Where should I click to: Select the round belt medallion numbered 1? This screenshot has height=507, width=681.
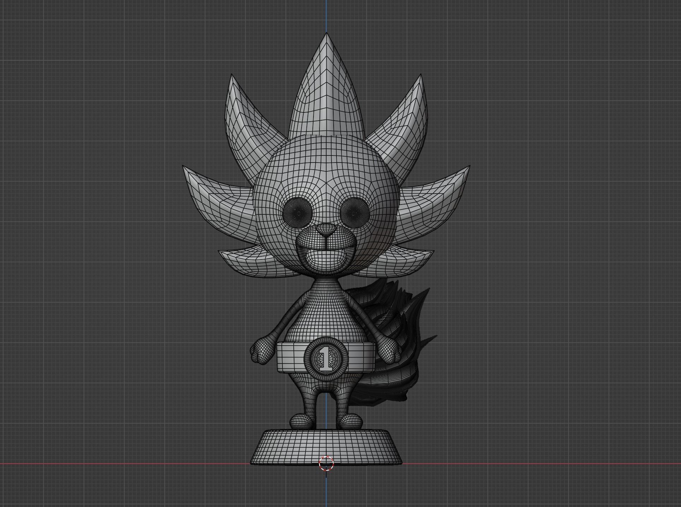coord(326,359)
